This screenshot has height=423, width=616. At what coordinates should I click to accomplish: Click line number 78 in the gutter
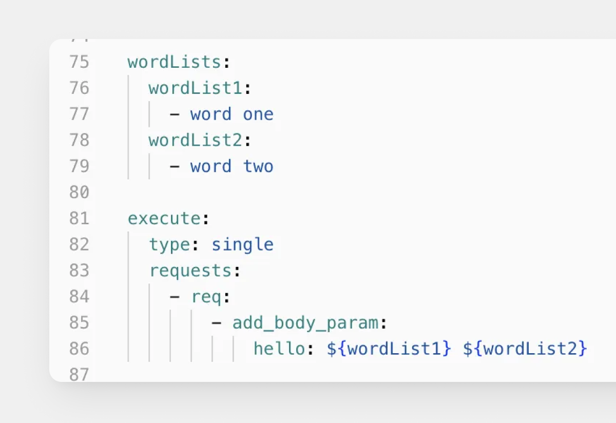[x=79, y=141]
